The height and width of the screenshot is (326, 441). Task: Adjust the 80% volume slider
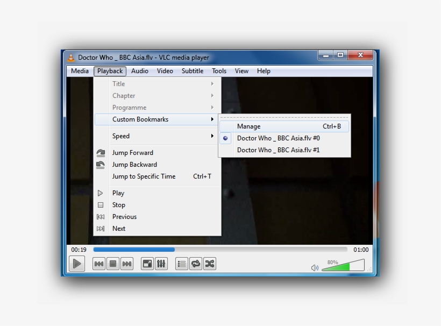[x=343, y=265]
